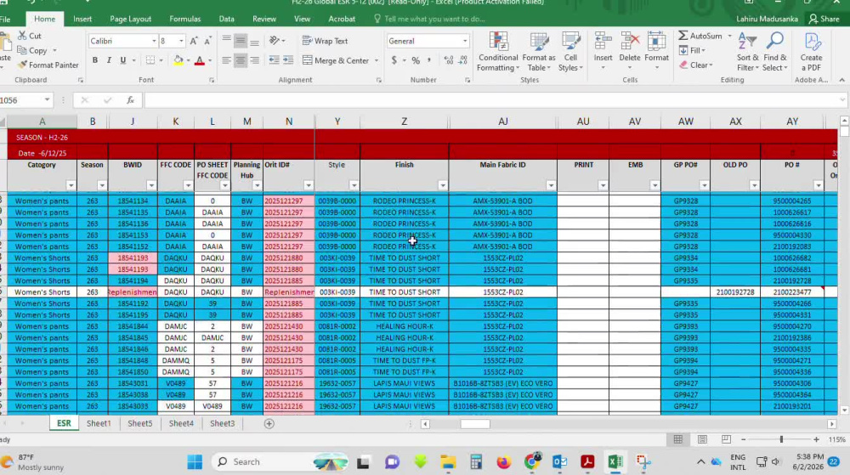Open Finish column filter dropdown

(442, 186)
